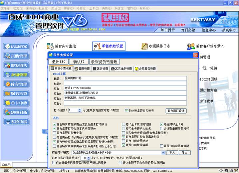Close the 零售参数设置 dialog with red X

click(195, 55)
